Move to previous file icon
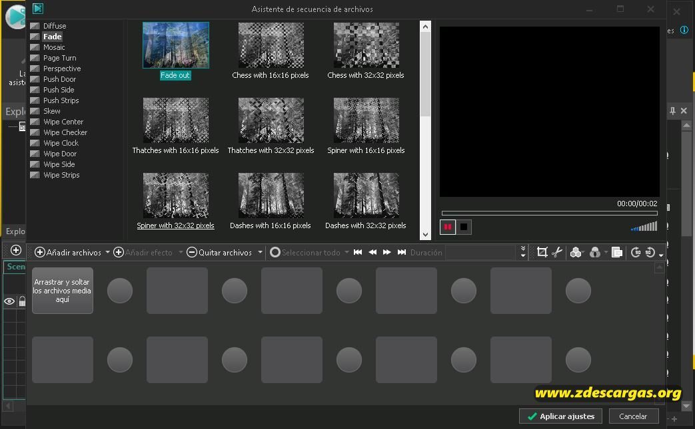This screenshot has height=429, width=695. point(372,252)
